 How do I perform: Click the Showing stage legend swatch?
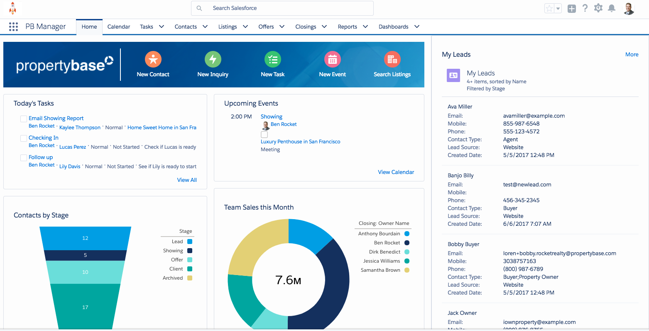click(x=190, y=251)
